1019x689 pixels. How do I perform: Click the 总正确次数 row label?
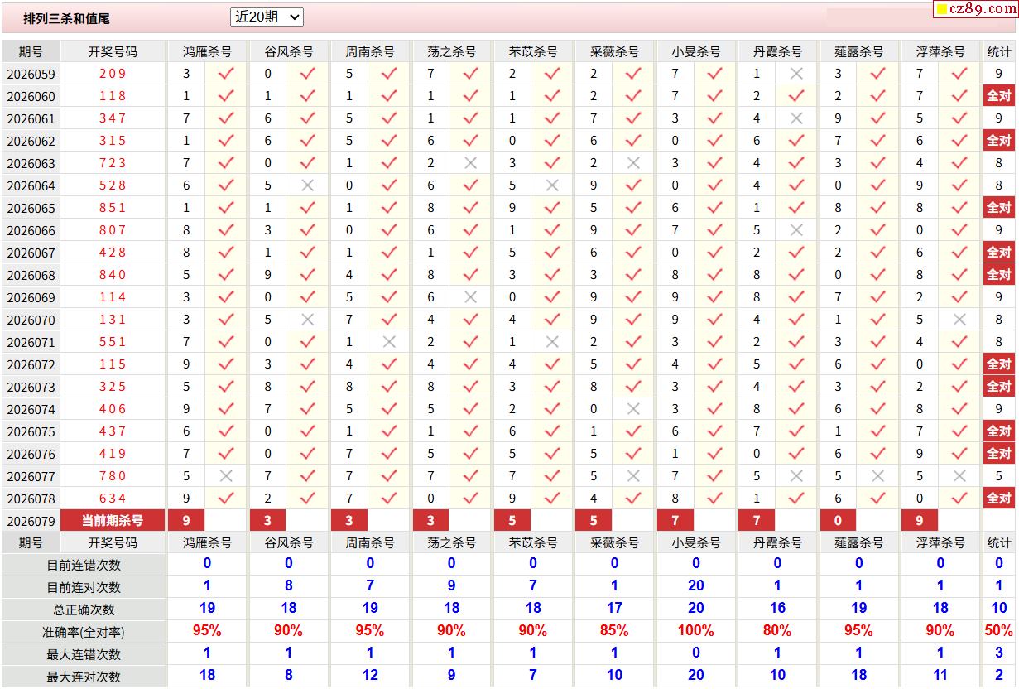(x=84, y=610)
